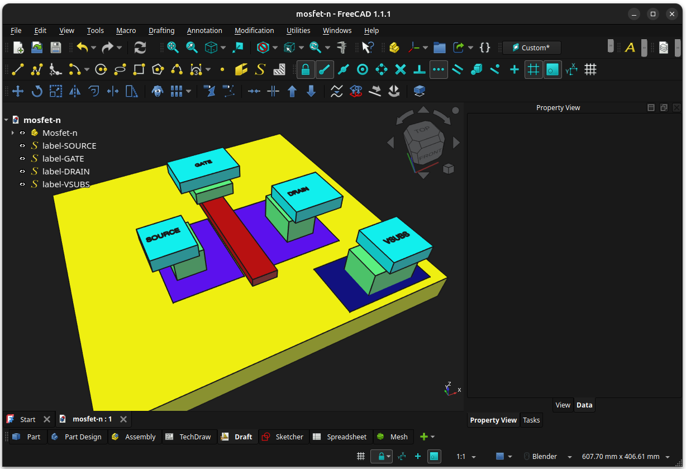Select the Draft Mirror tool
The height and width of the screenshot is (469, 686).
click(75, 91)
